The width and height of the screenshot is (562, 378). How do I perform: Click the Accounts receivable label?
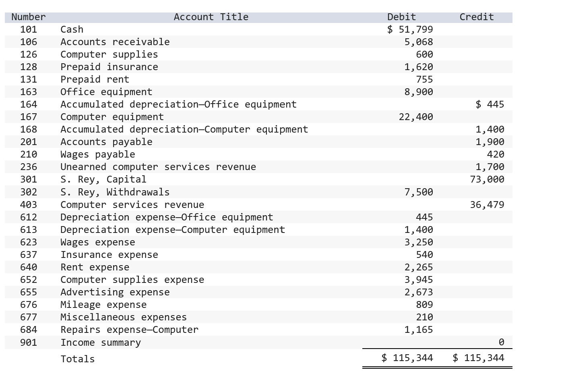(x=115, y=42)
